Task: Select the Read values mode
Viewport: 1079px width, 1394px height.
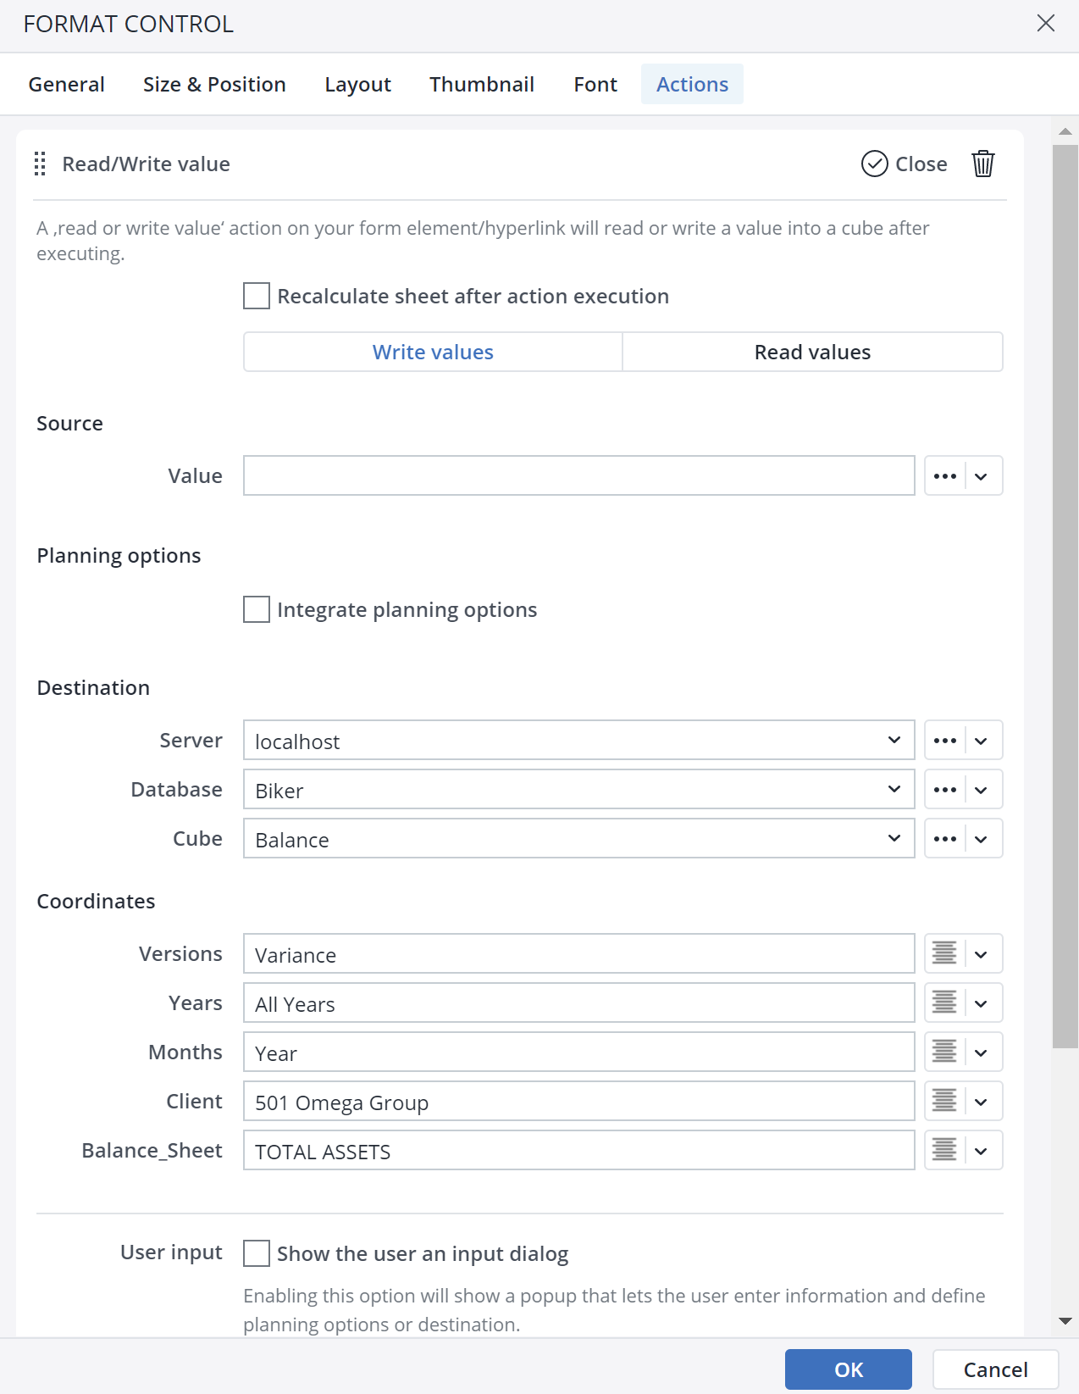Action: pyautogui.click(x=813, y=352)
